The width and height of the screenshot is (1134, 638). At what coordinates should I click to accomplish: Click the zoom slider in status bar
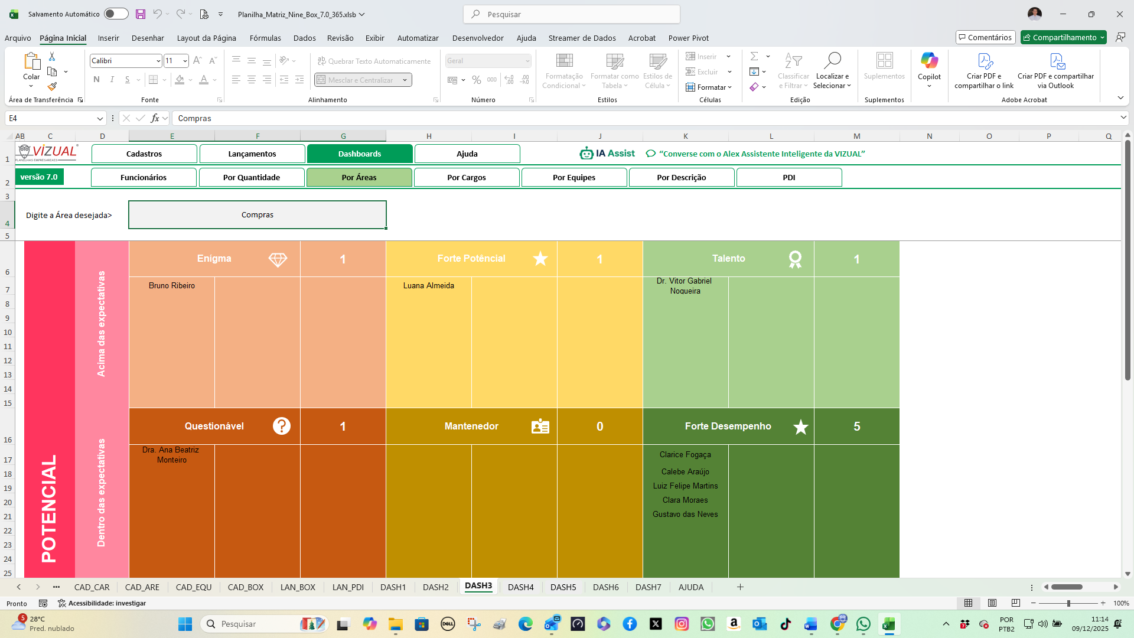click(x=1069, y=604)
